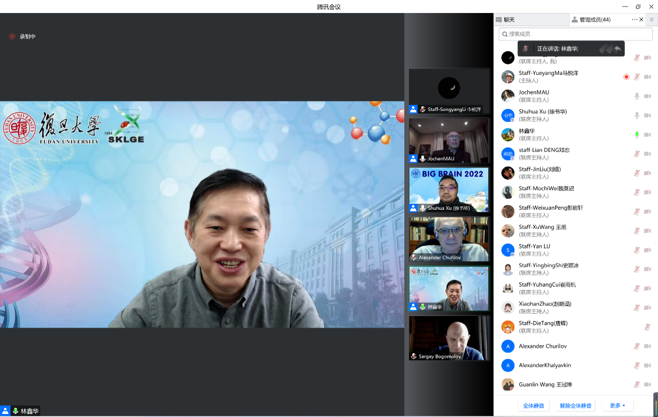The width and height of the screenshot is (658, 417).
Task: Click the muted mic icon in speaking popup
Action: pyautogui.click(x=525, y=49)
